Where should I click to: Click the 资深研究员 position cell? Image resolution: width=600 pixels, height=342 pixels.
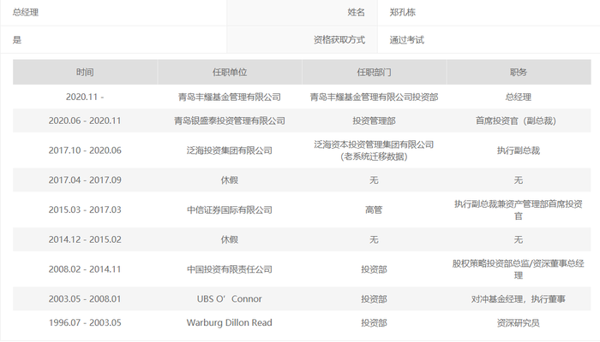(x=519, y=322)
